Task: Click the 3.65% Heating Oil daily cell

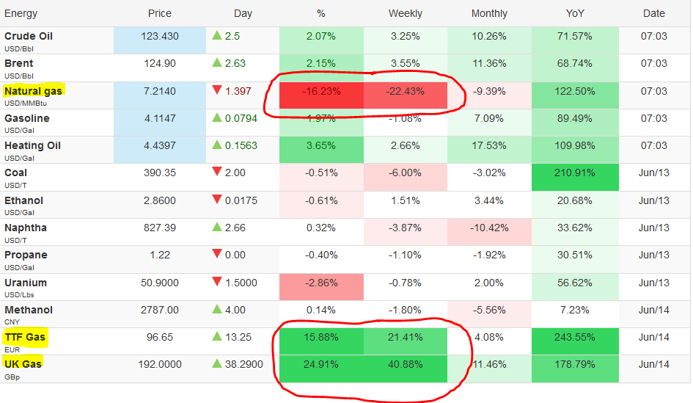Action: pos(321,150)
